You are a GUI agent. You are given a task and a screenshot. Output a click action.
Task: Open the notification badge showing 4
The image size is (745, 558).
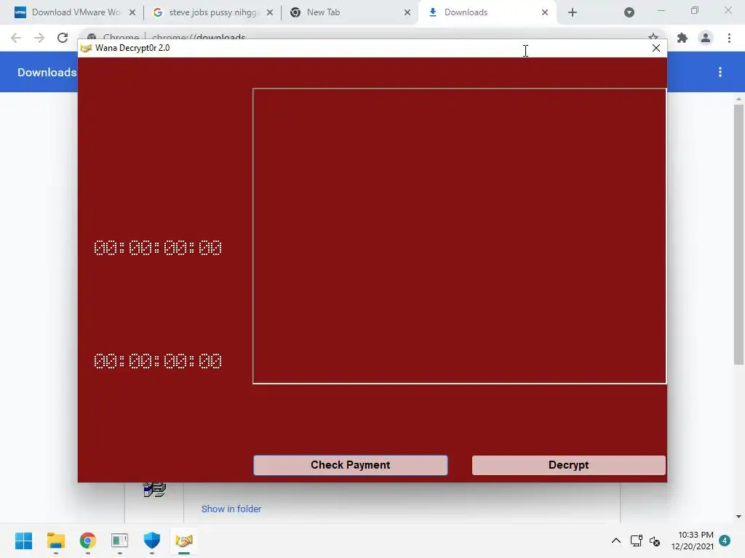point(725,541)
